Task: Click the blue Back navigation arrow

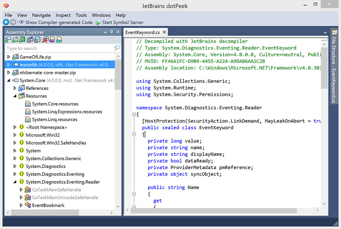Action: tap(6, 22)
